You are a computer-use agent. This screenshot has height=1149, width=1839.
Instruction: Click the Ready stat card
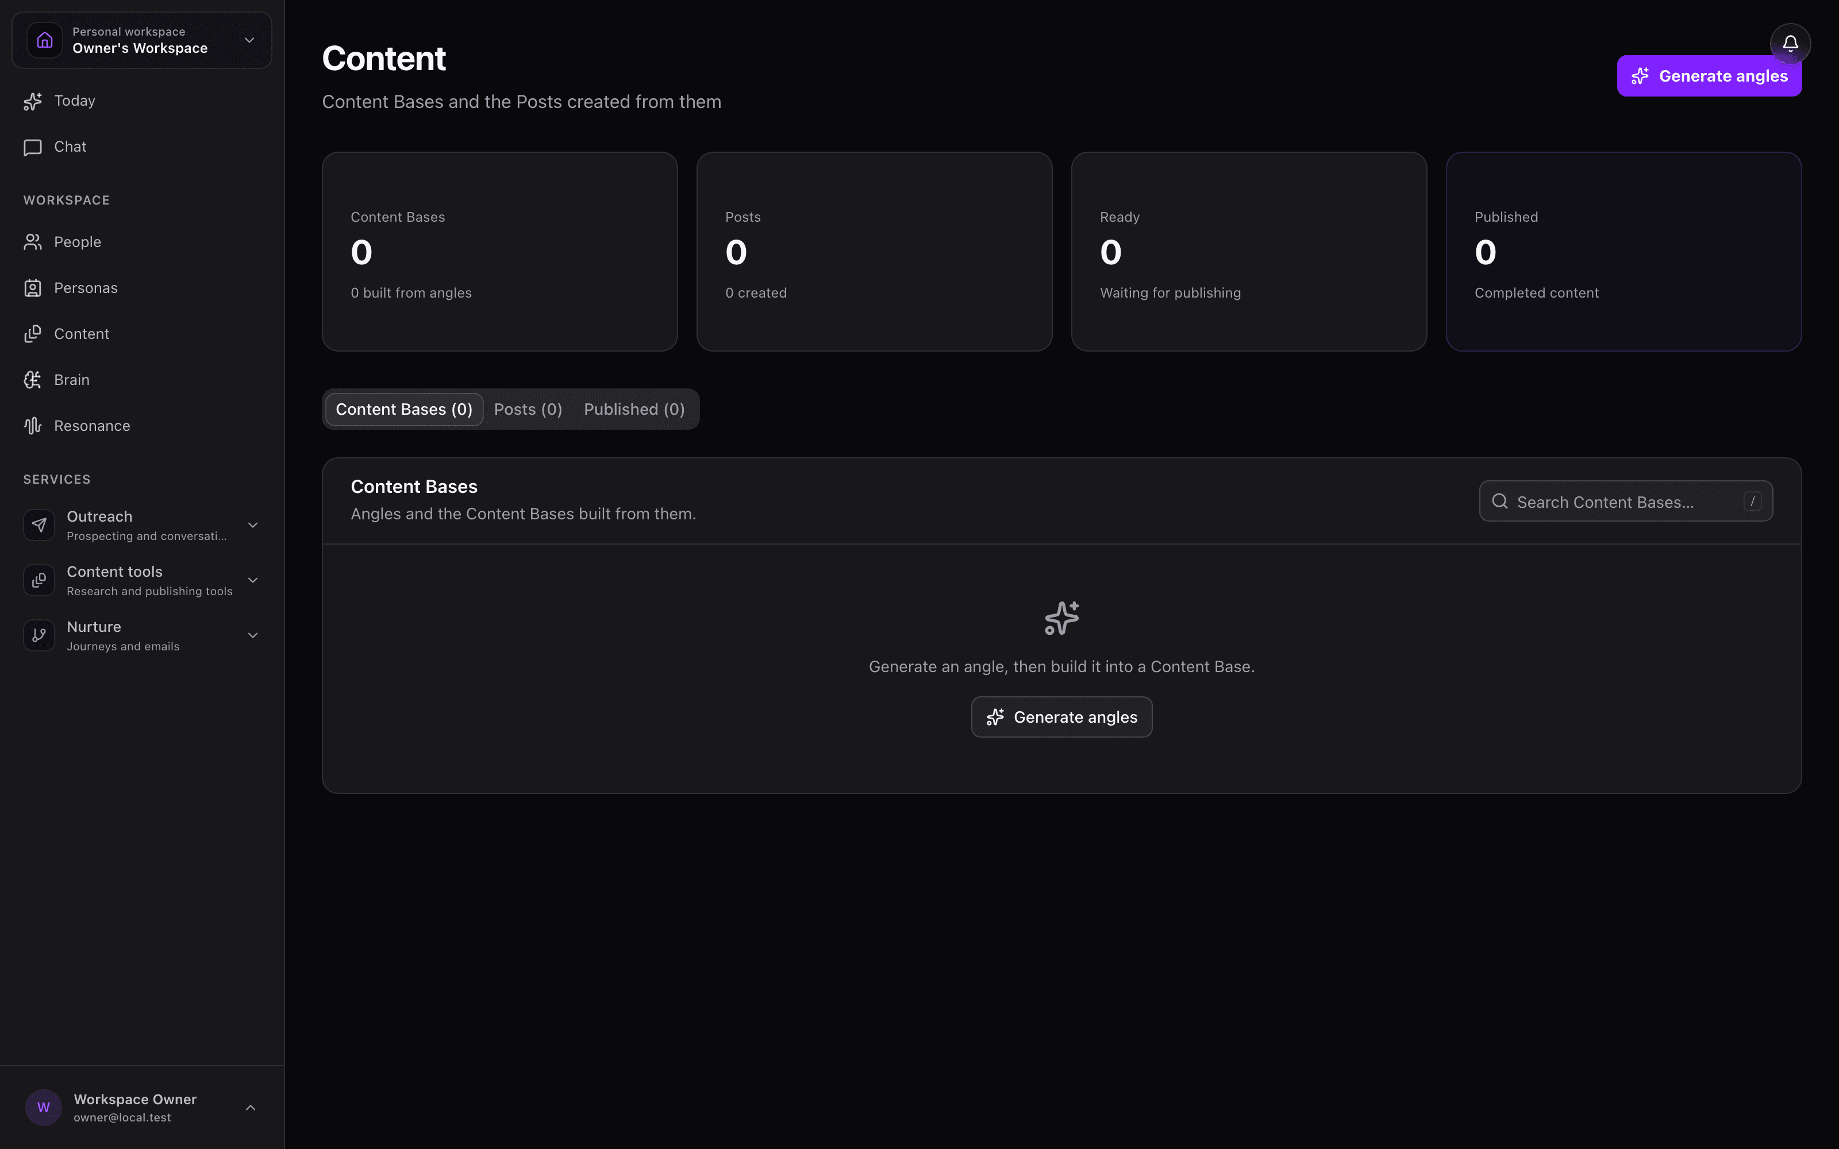click(x=1249, y=252)
